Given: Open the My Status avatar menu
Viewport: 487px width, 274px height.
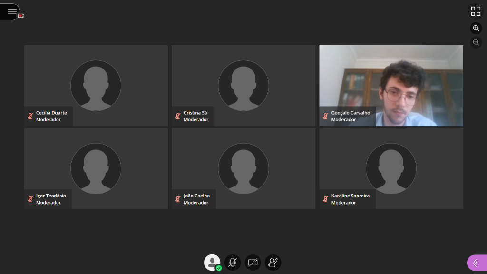Looking at the screenshot, I should tap(212, 262).
